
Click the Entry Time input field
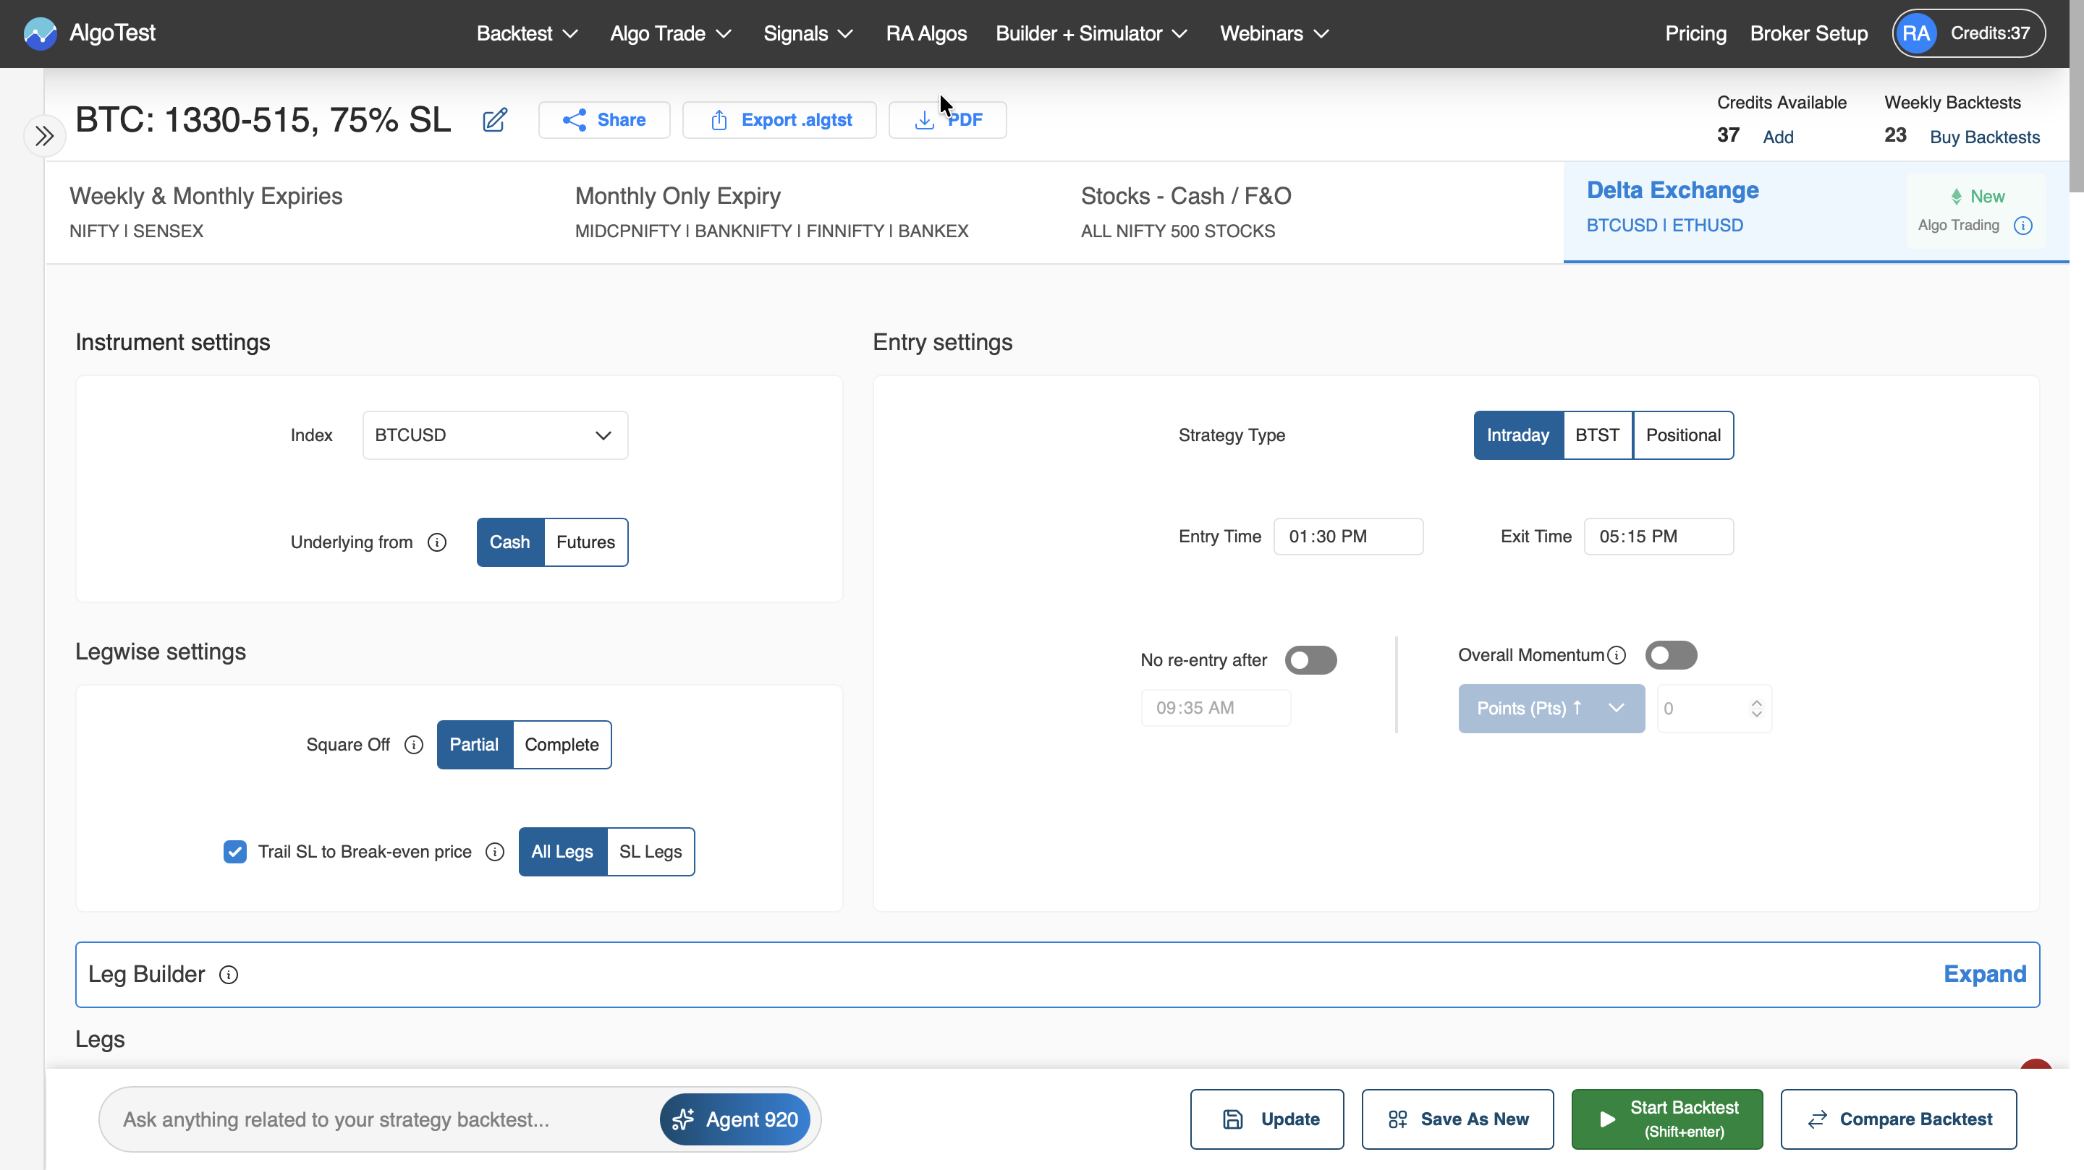pyautogui.click(x=1348, y=537)
